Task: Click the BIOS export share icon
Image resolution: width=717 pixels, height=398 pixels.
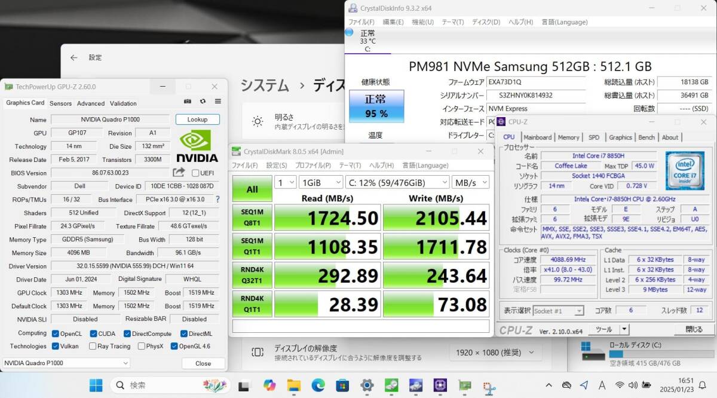Action: pos(179,173)
